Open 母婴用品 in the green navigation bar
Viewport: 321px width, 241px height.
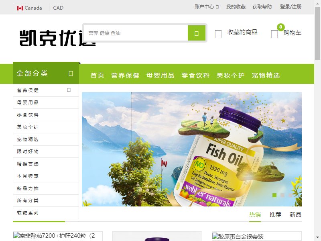click(x=160, y=75)
